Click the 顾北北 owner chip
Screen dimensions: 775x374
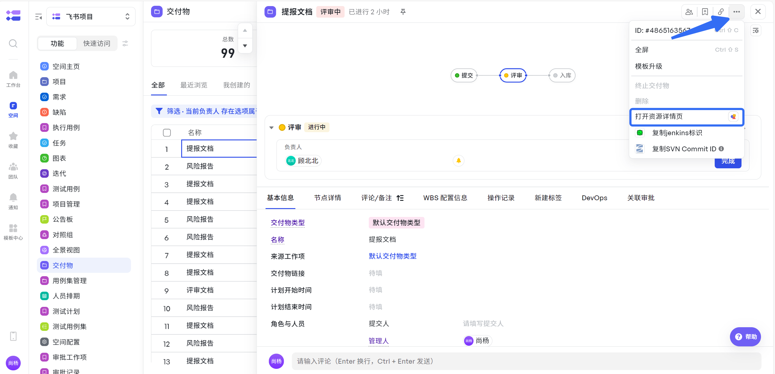point(303,161)
